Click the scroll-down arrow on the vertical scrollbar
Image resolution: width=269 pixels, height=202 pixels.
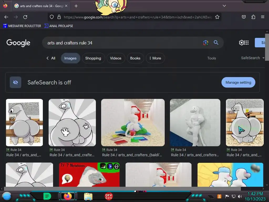[x=267, y=185]
